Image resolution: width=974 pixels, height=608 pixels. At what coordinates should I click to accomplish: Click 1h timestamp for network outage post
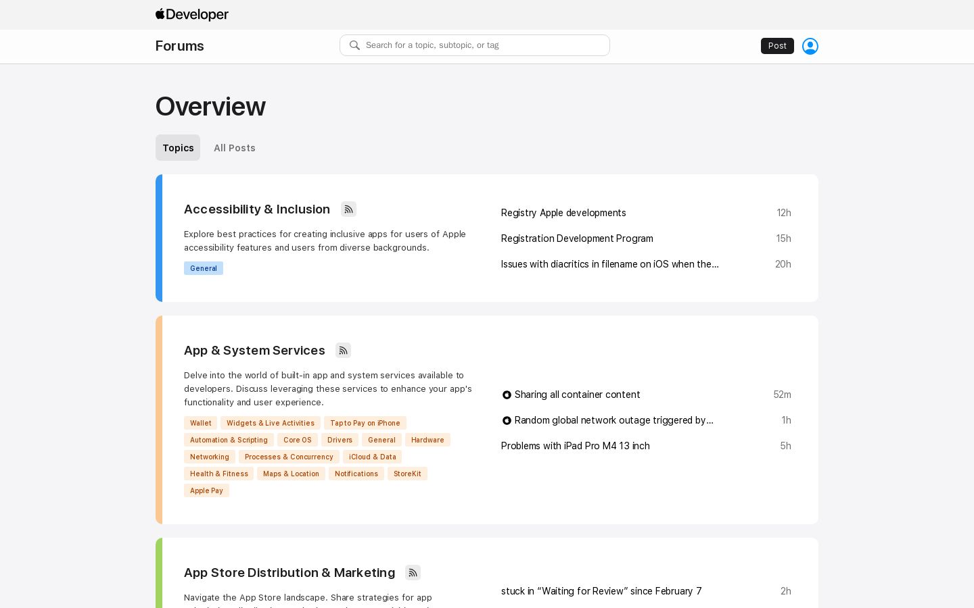click(x=787, y=420)
